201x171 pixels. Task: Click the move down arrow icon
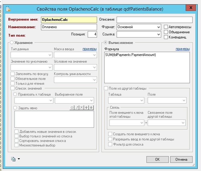pos(91,108)
